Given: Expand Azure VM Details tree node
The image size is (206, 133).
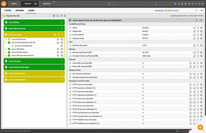Looking at the screenshot, I should pyautogui.click(x=6, y=49).
